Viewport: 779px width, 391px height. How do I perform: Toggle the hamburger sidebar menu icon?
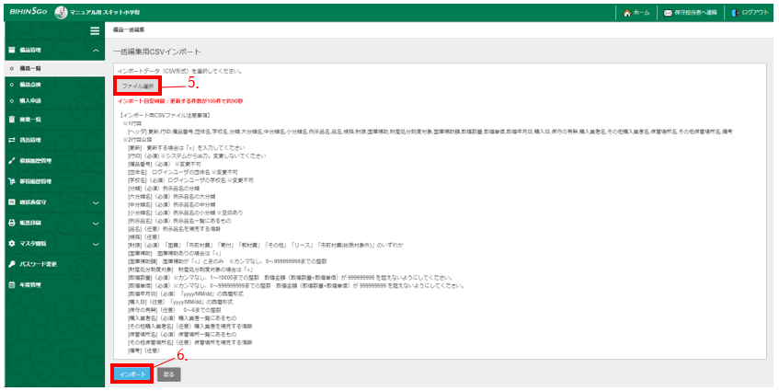(94, 31)
